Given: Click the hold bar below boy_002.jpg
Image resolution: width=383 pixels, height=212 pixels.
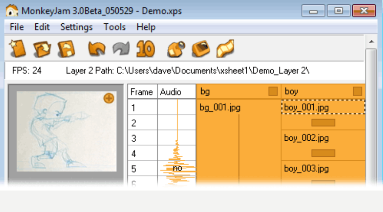Looking at the screenshot, I should tap(323, 153).
